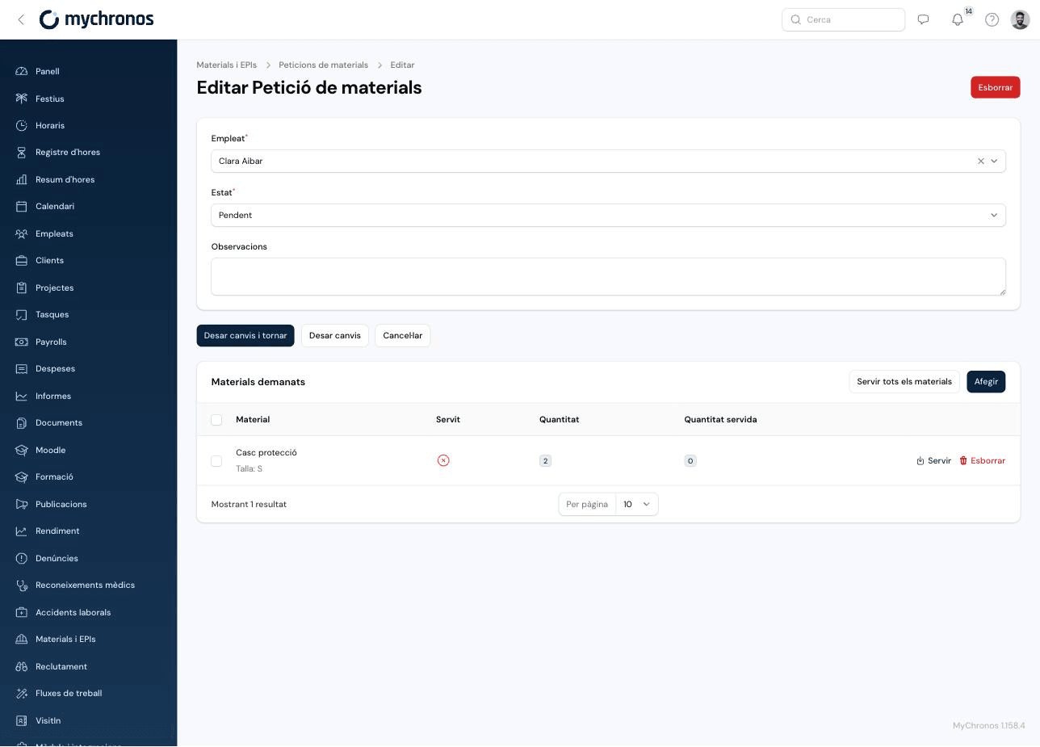The height and width of the screenshot is (747, 1040).
Task: Click Servir on the Casc protecció row
Action: [933, 460]
